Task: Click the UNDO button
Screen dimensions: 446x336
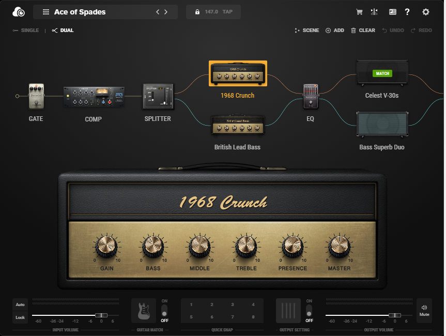Action: 393,30
